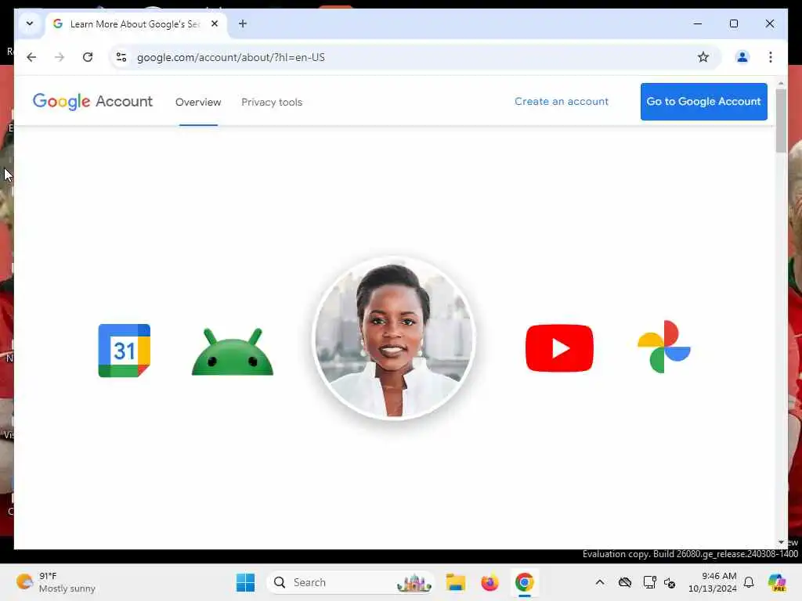Click the cloud sync tray icon
Viewport: 802px width, 601px height.
(x=624, y=582)
